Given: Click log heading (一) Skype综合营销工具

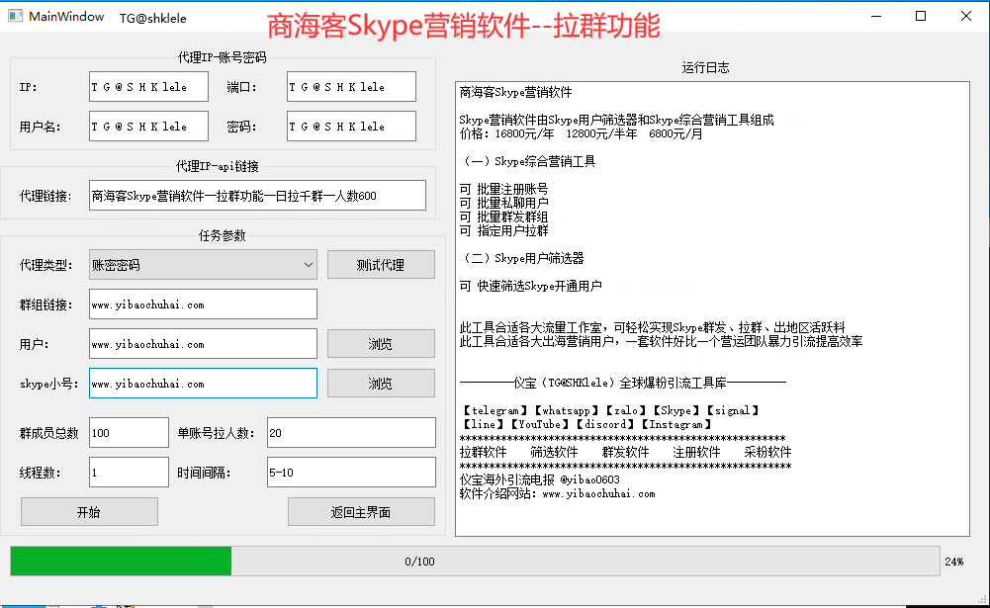Looking at the screenshot, I should 528,161.
